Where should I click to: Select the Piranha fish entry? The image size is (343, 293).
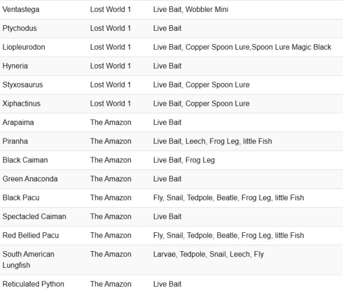(15, 141)
